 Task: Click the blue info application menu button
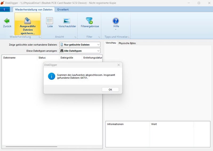point(5,9)
